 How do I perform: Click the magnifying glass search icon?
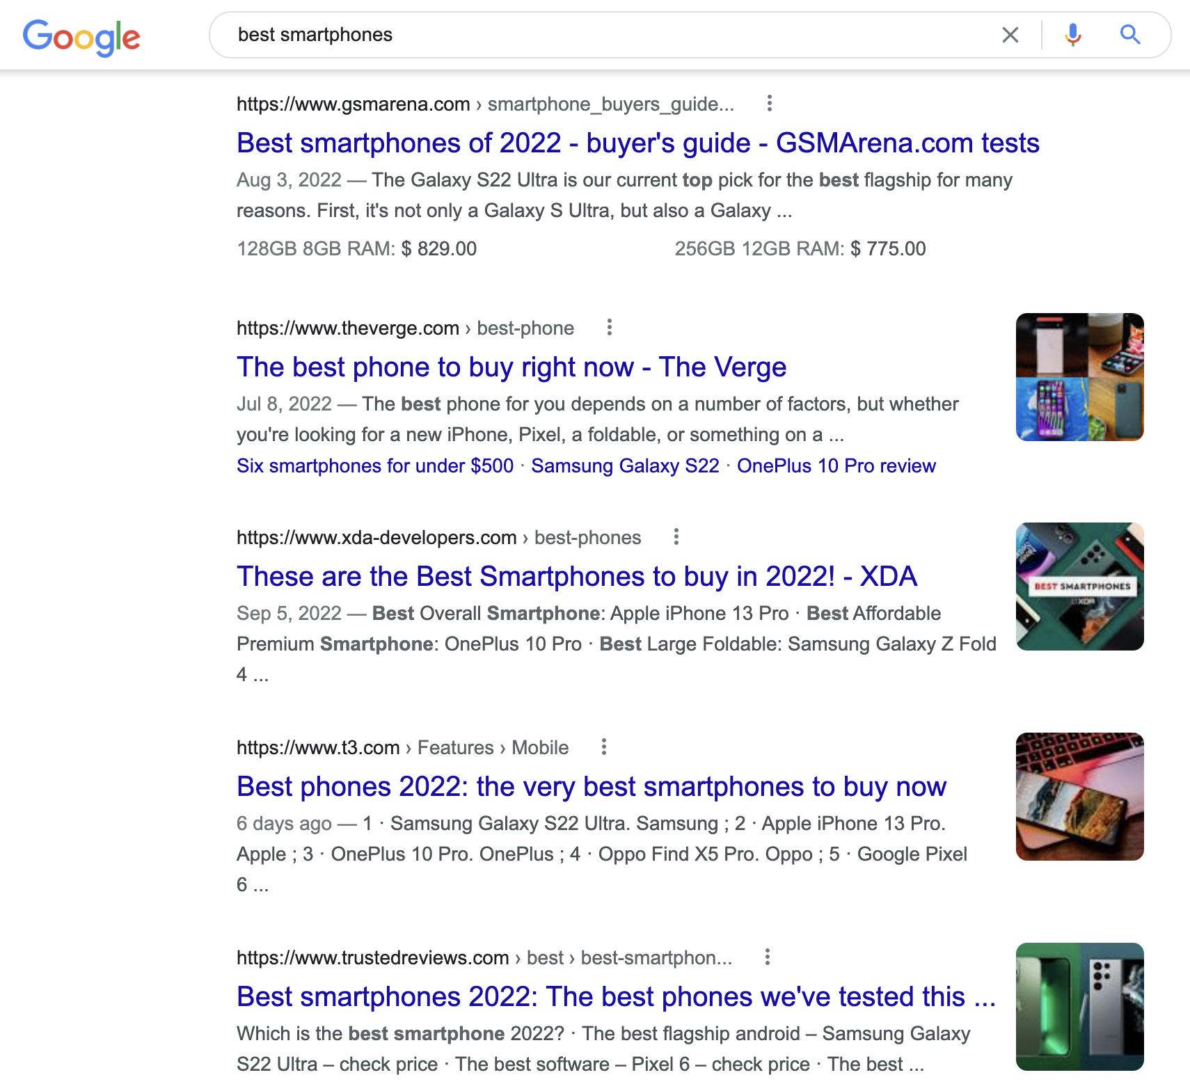1130,35
